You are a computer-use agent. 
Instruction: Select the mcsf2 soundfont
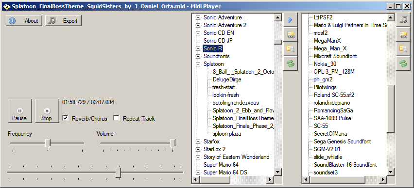point(321,33)
